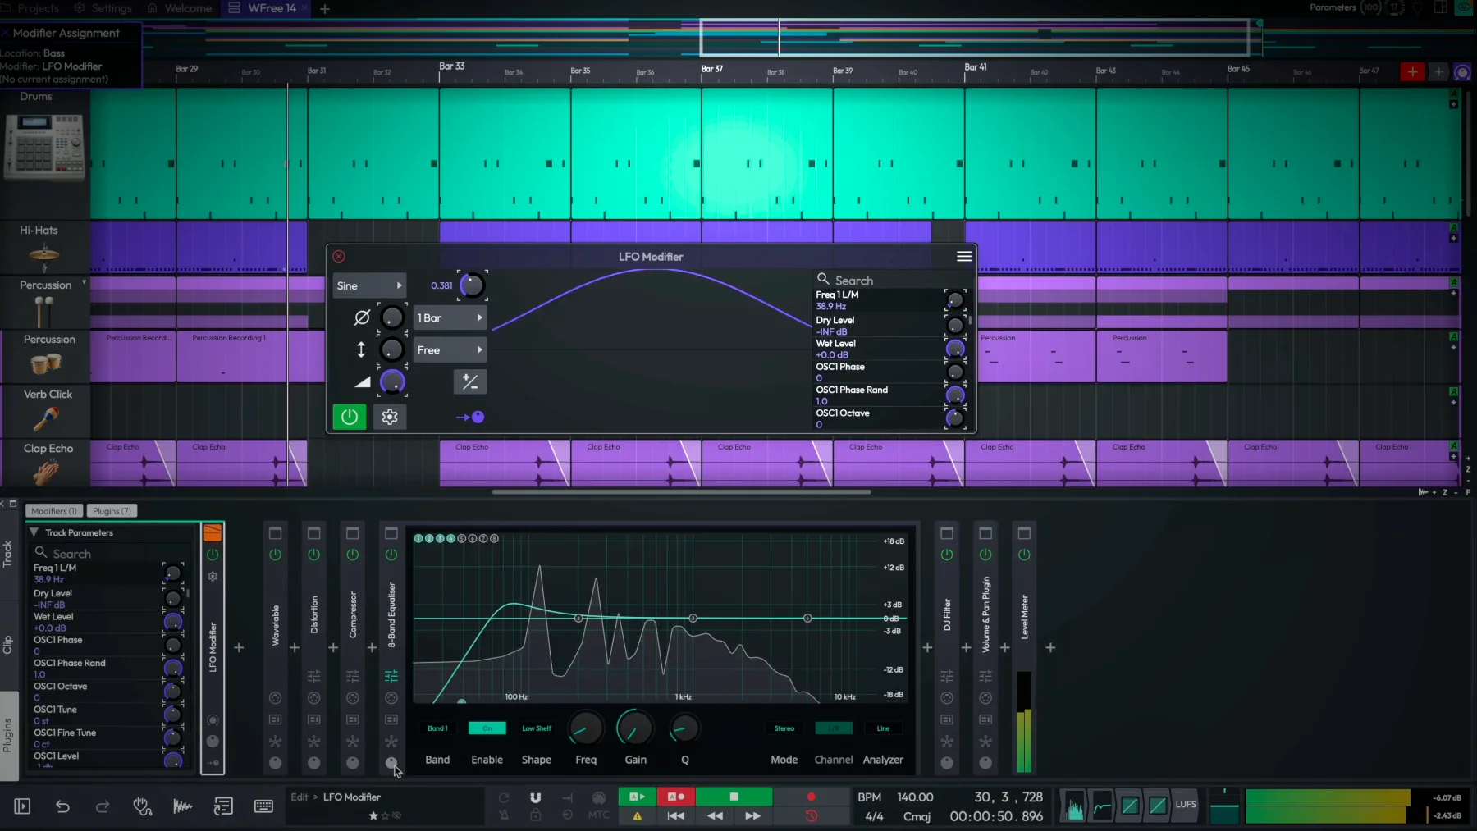Click the LFO depth knob showing 0.381
This screenshot has height=831, width=1477.
pyautogui.click(x=472, y=285)
